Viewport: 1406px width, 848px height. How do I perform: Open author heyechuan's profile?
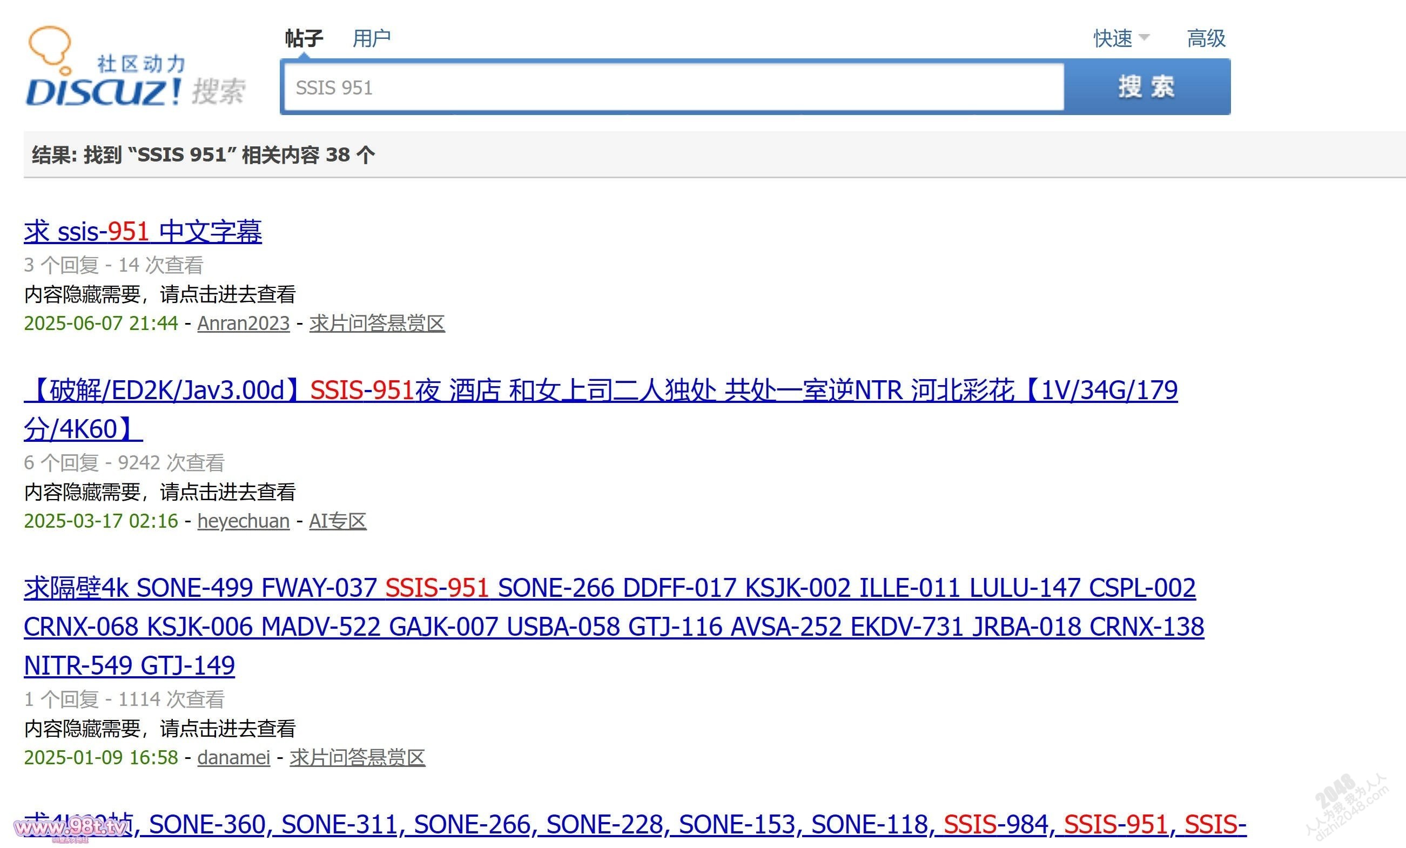point(243,521)
